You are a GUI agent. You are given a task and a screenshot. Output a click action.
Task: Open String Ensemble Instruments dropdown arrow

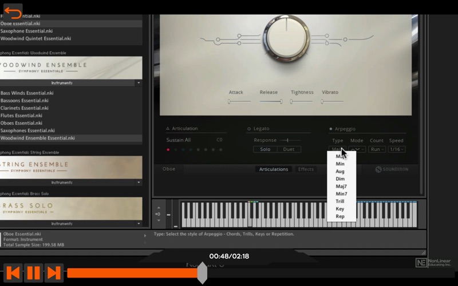[x=139, y=182]
